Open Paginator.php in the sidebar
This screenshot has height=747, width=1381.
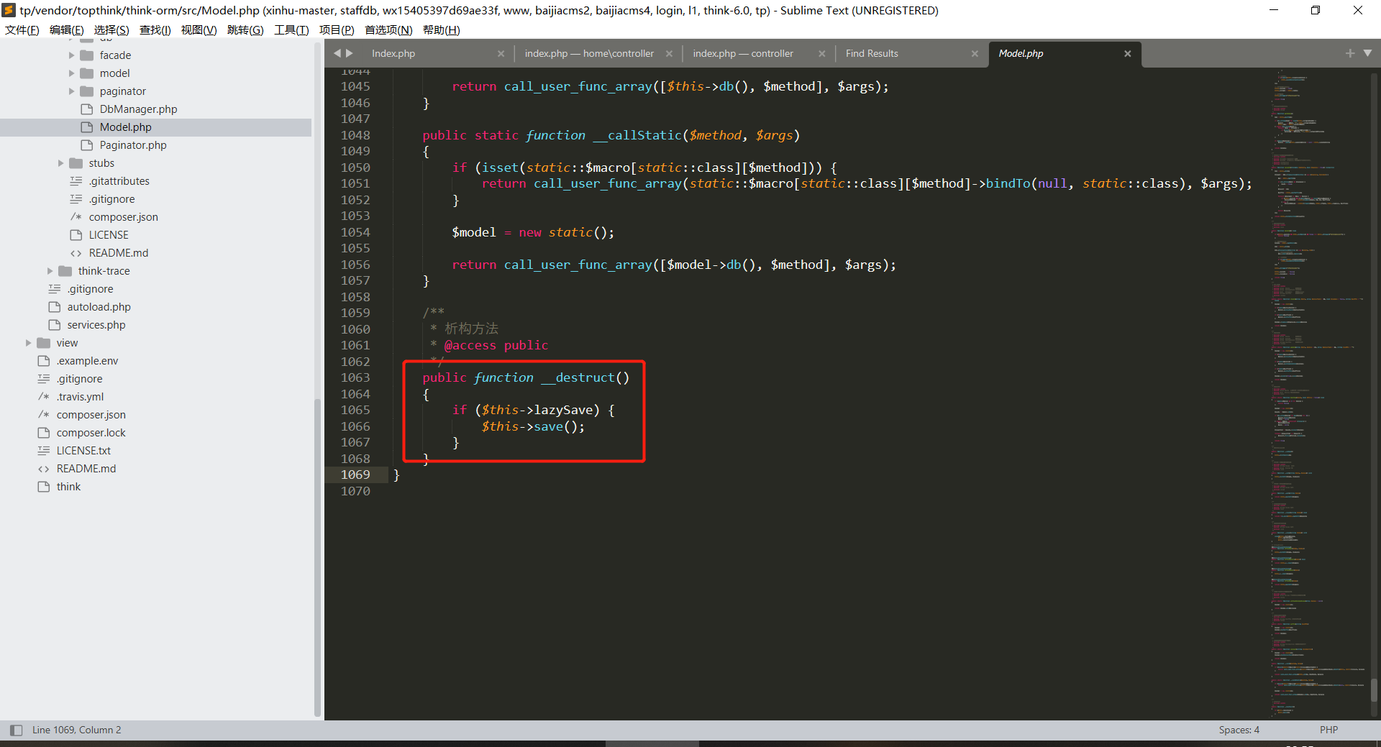pos(133,145)
